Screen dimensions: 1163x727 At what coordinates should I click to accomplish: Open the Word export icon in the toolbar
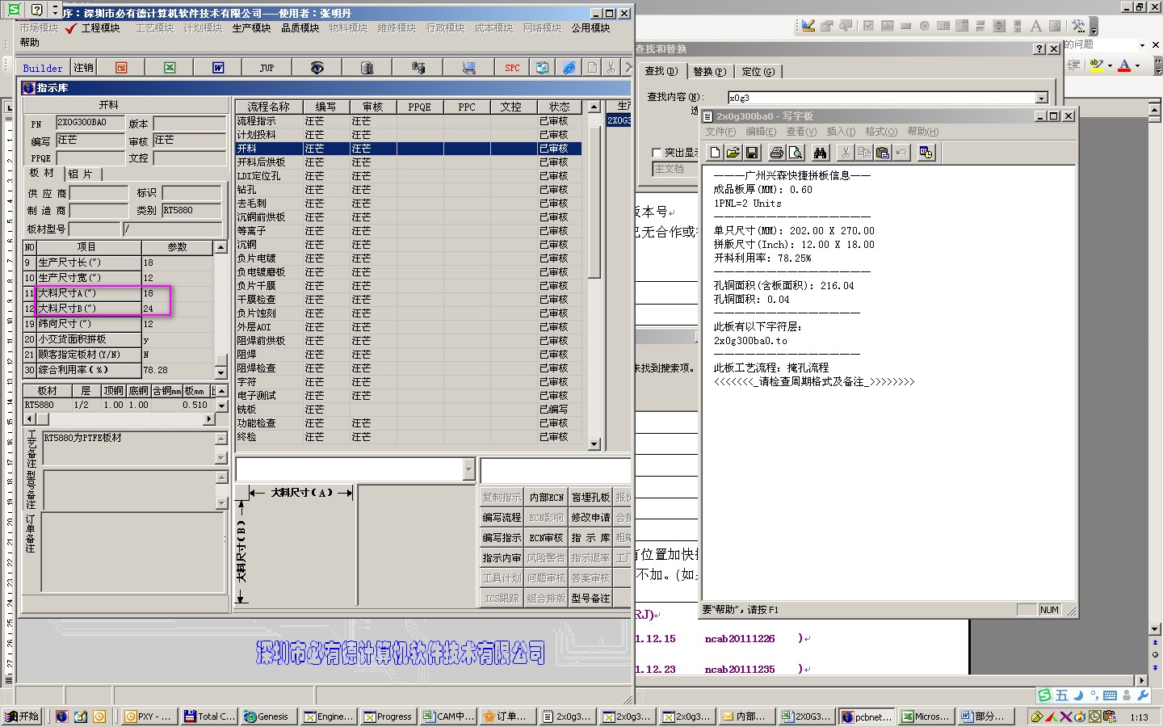218,68
